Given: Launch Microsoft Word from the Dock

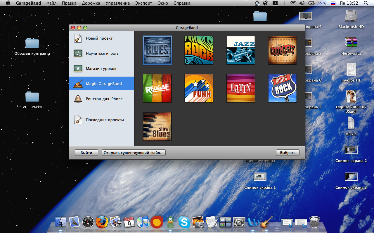Looking at the screenshot, I should [253, 222].
